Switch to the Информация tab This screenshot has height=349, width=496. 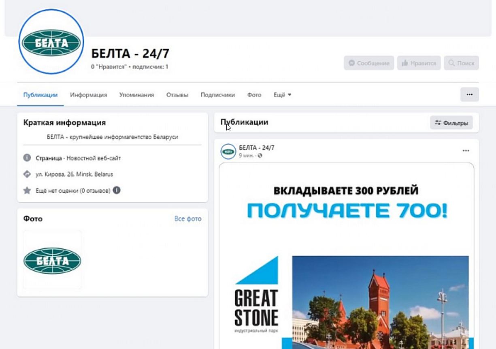[x=88, y=95]
